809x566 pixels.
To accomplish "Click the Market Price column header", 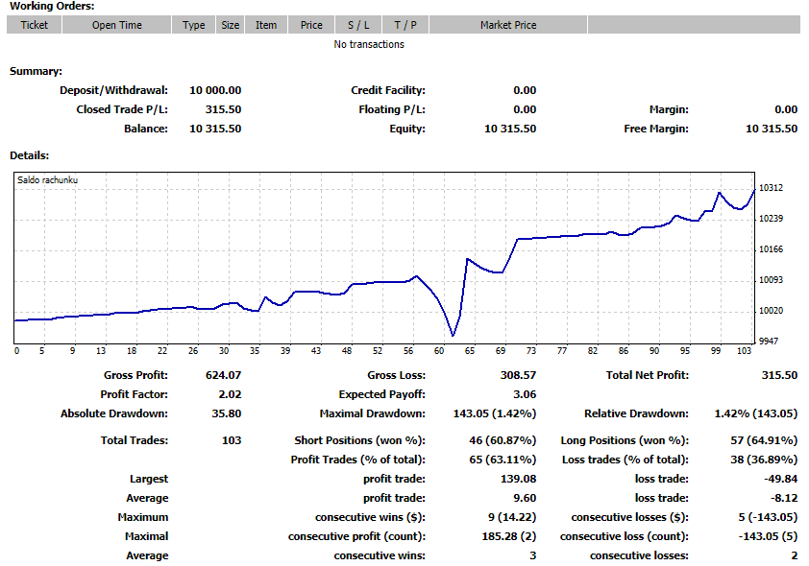I will coord(508,25).
